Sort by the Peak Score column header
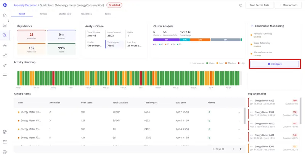The image size is (305, 157). point(87,103)
